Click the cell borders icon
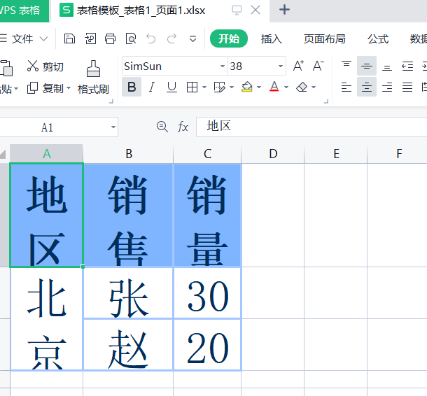427x396 pixels. [192, 87]
